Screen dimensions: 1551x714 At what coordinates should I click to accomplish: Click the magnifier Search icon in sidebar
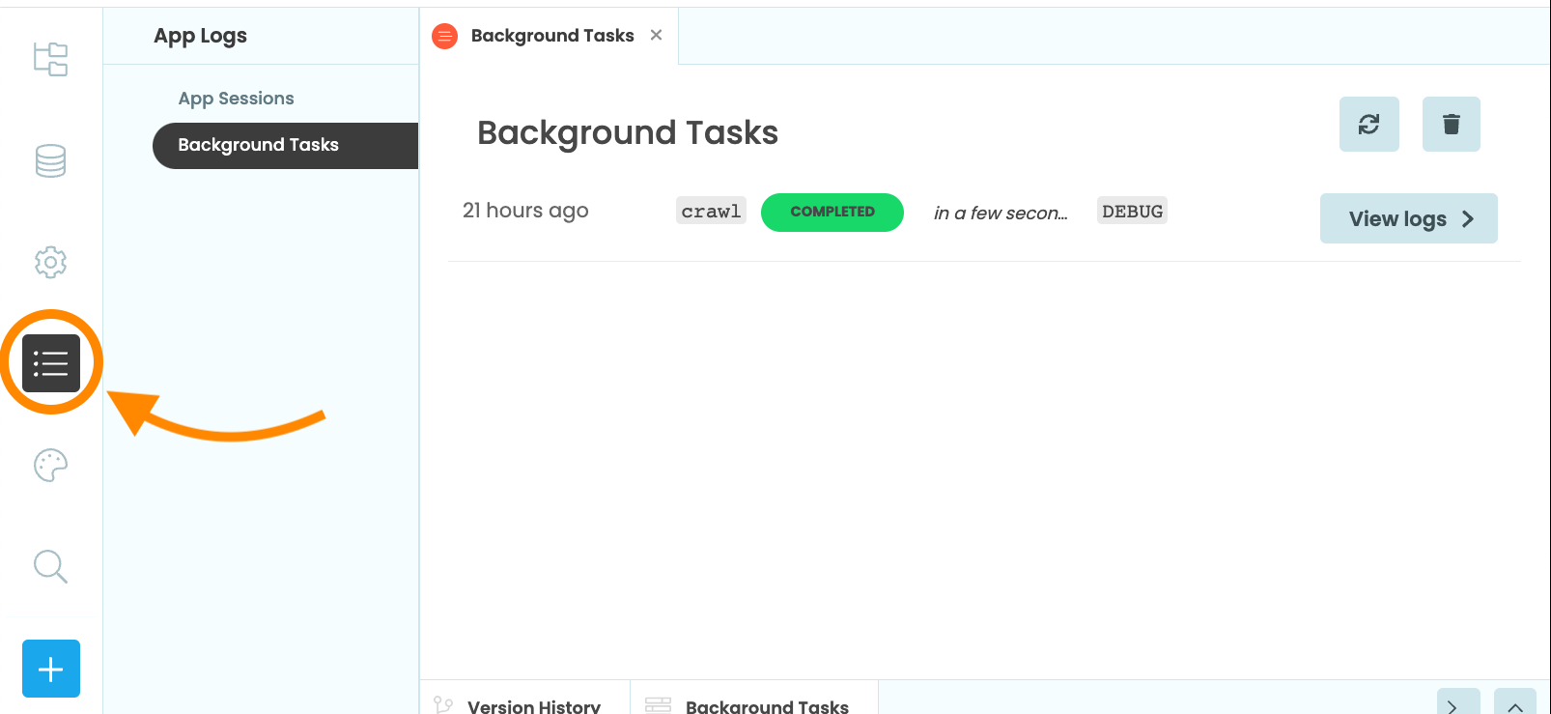tap(50, 567)
